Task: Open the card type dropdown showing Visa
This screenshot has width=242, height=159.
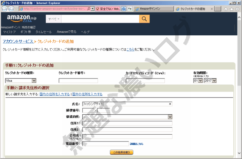Action: pos(21,80)
